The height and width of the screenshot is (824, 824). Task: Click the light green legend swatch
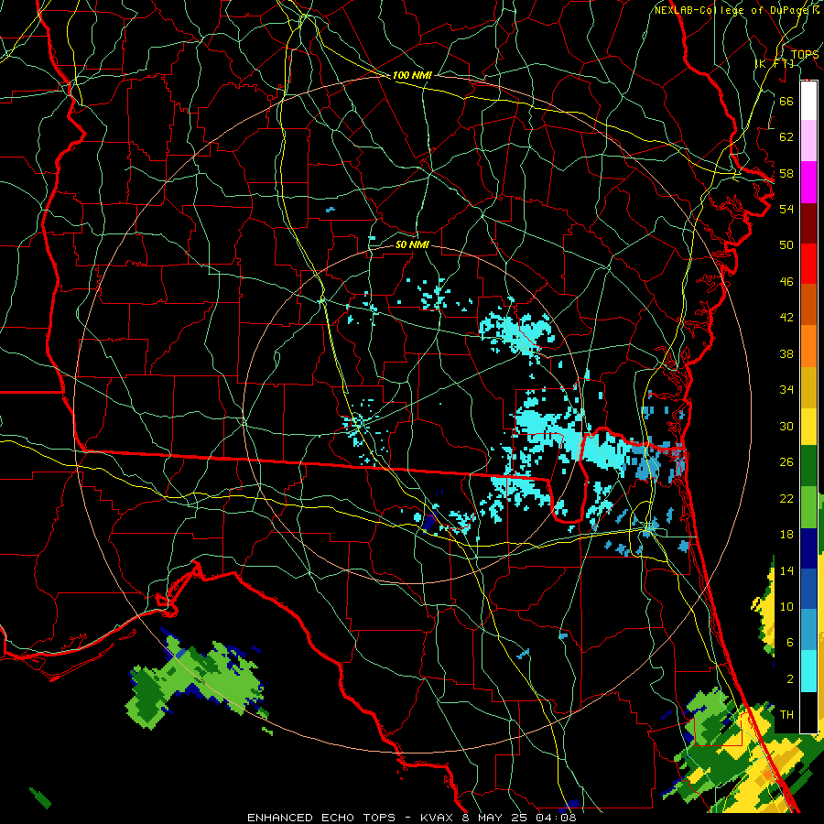[808, 507]
